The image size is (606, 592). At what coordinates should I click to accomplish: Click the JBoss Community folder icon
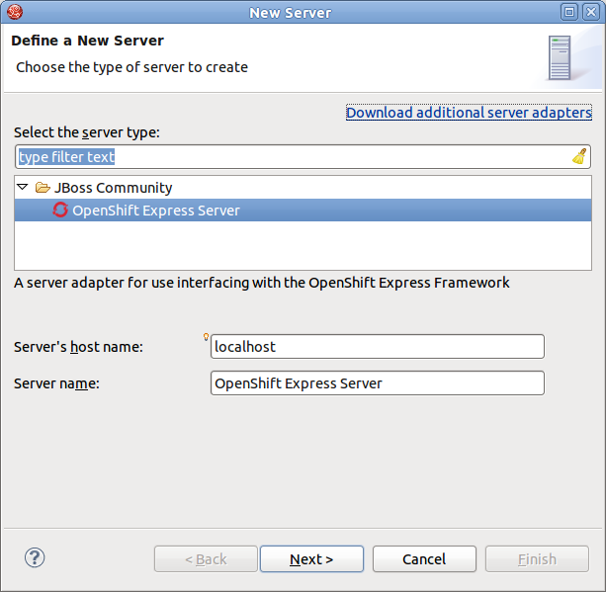(x=42, y=188)
